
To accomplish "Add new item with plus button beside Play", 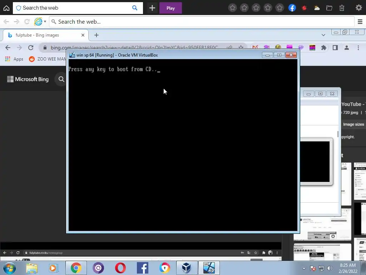I will [152, 8].
